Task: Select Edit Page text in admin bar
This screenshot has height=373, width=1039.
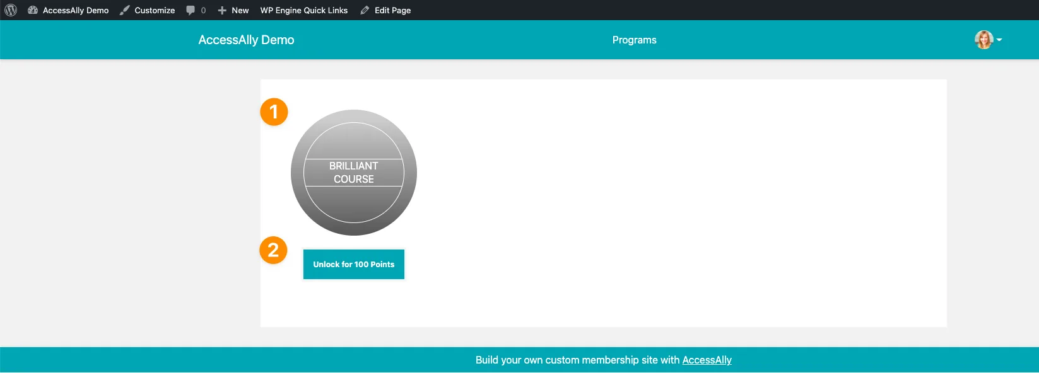Action: click(392, 10)
